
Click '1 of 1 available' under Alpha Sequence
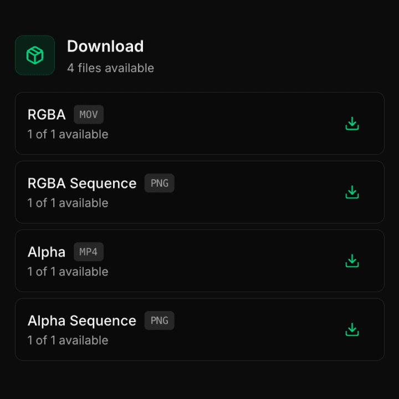68,340
